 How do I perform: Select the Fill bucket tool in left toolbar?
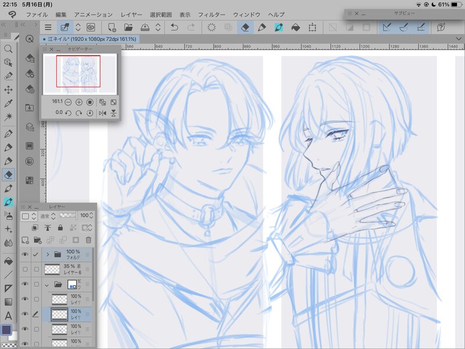point(8,261)
